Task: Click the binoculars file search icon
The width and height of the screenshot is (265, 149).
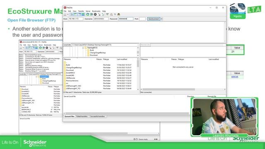Action: click(x=119, y=14)
